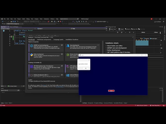The width and height of the screenshot is (166, 124).
Task: Expand Visual Studio core editor details
Action: (x=106, y=46)
